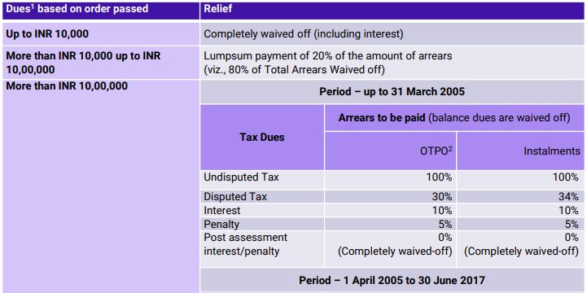Click the 'Arrears to be paid' header
This screenshot has height=293, width=587.
pyautogui.click(x=382, y=118)
